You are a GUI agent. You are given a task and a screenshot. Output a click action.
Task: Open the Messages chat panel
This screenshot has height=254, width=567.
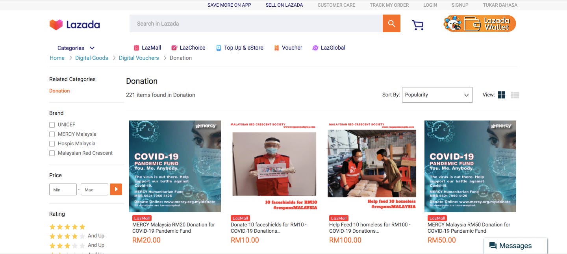[x=516, y=246]
